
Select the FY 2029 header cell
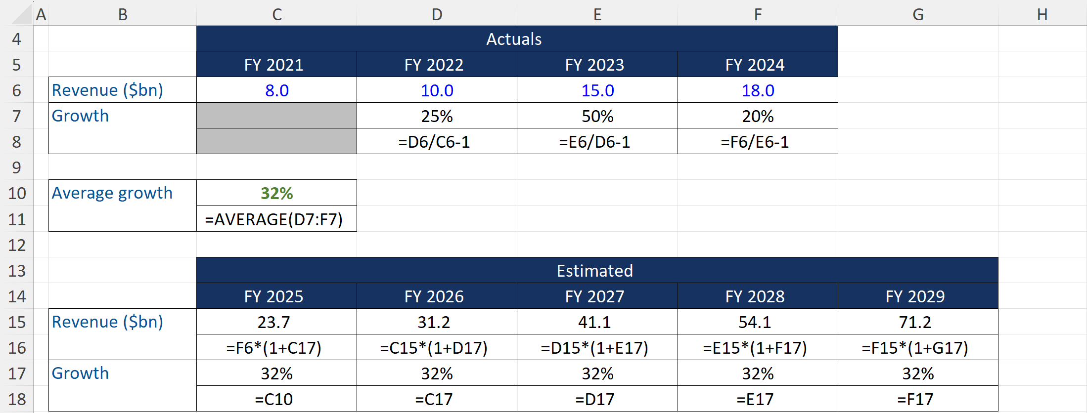(915, 296)
